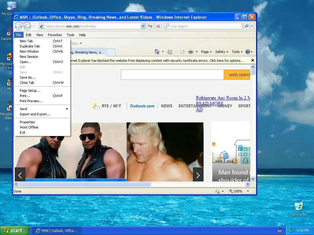The width and height of the screenshot is (314, 235).
Task: Click the weather icon beside RYE
Action: pos(96,106)
